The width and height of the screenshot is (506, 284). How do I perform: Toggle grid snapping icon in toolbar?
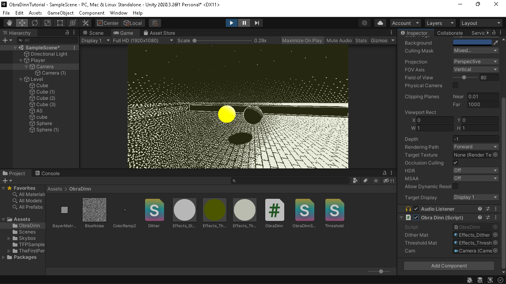[155, 23]
